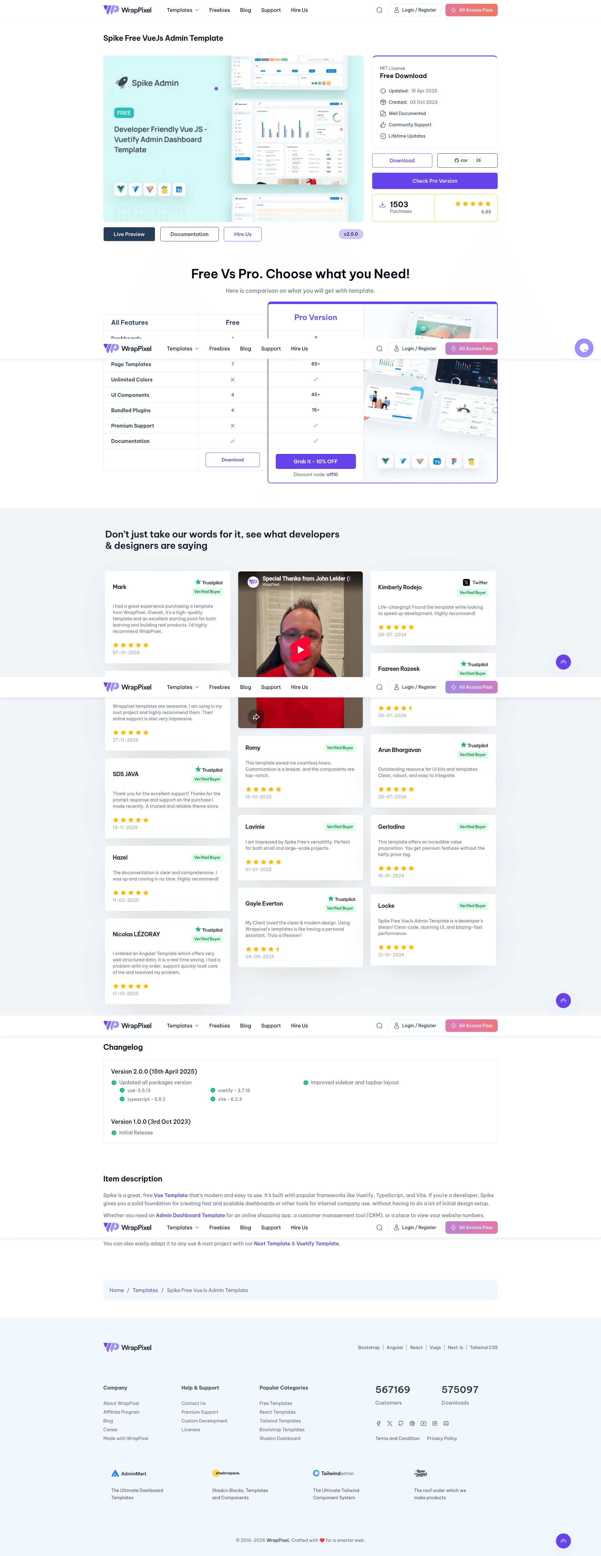Open the AdminMart partner card
601x1556 pixels.
click(149, 1485)
